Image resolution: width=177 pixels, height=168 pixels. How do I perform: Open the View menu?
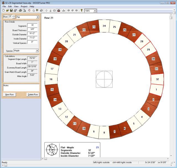[16, 6]
